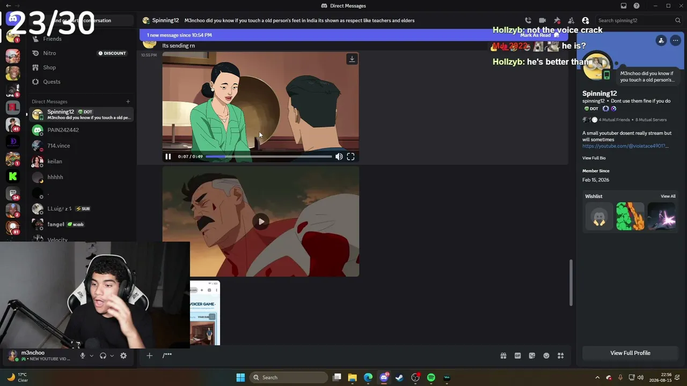Open File Explorer from the taskbar
687x386 pixels.
pos(353,377)
